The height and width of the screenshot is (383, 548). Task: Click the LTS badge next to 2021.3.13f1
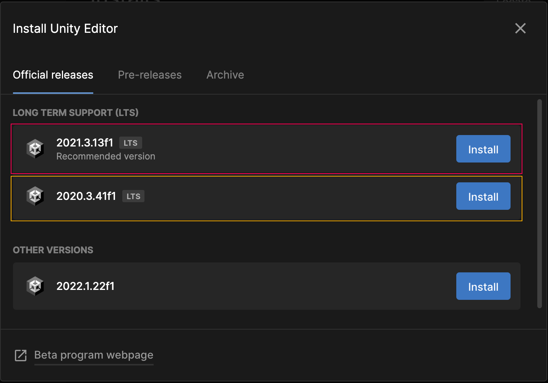[131, 143]
